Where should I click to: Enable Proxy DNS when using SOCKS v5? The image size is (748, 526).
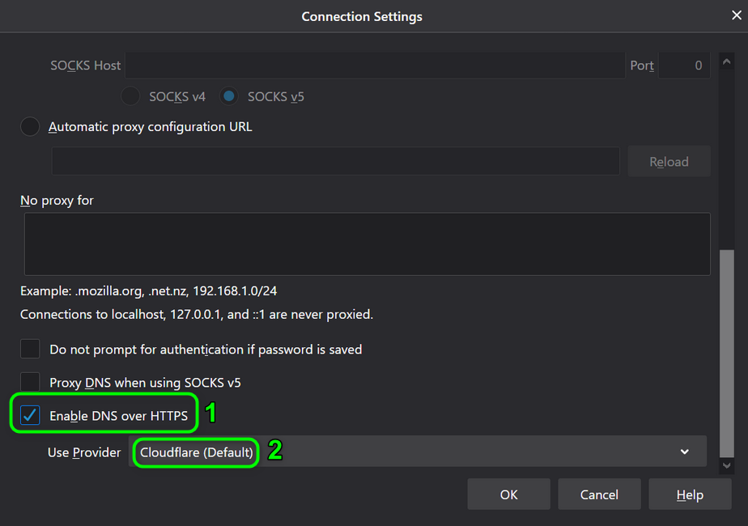tap(30, 383)
